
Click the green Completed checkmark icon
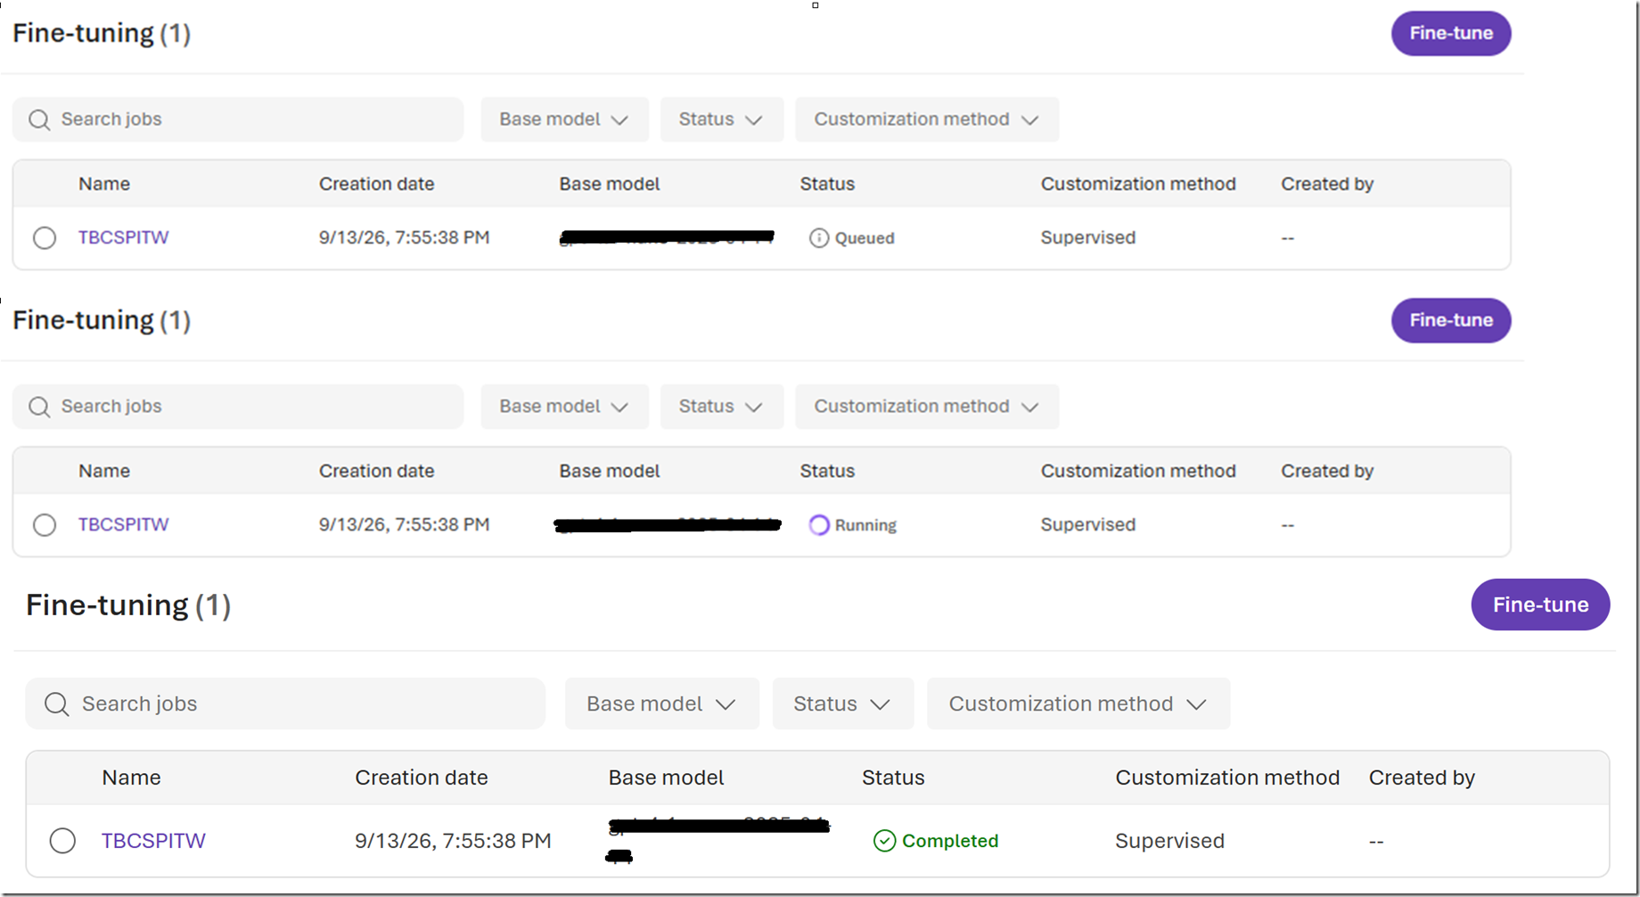point(884,841)
